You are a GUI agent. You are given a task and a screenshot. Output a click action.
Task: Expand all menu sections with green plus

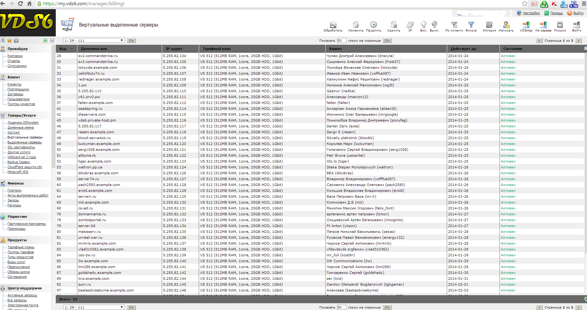pos(45,40)
